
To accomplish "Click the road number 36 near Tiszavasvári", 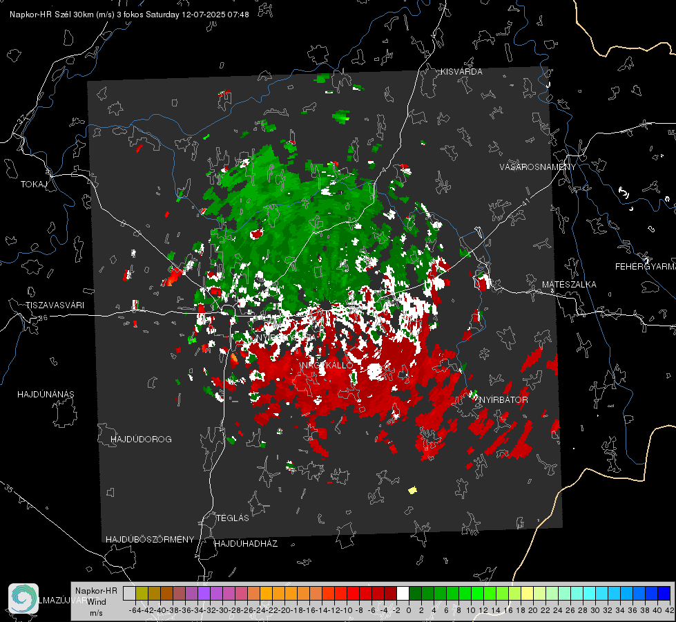I will pos(43,318).
